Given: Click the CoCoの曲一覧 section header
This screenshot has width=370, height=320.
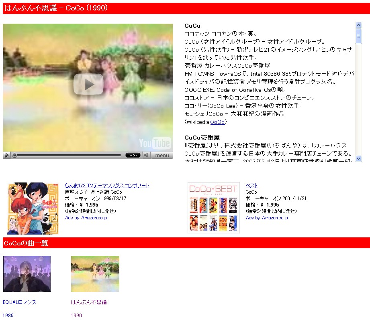Looking at the screenshot, I should [26, 243].
